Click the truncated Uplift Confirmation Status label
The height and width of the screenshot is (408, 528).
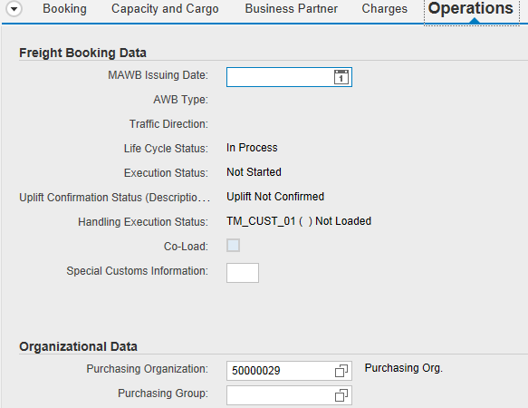(x=114, y=198)
